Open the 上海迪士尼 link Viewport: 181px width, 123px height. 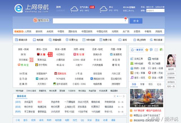70,107
